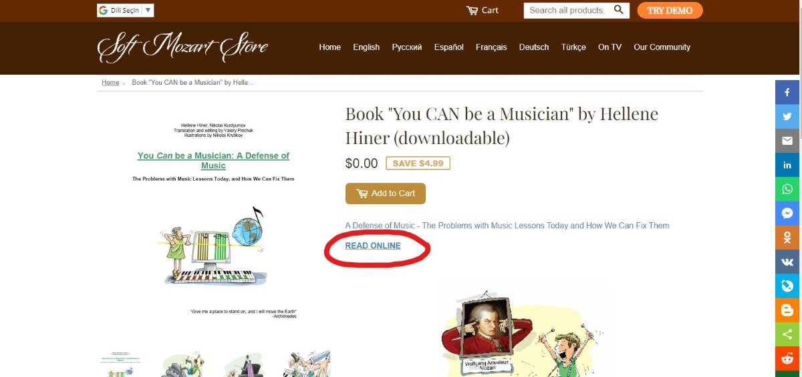
Task: Share to Blogger with the orange icon
Action: click(787, 310)
